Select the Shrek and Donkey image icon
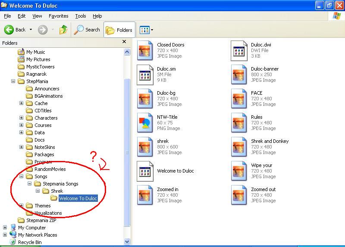This screenshot has width=345, height=247. point(239,147)
